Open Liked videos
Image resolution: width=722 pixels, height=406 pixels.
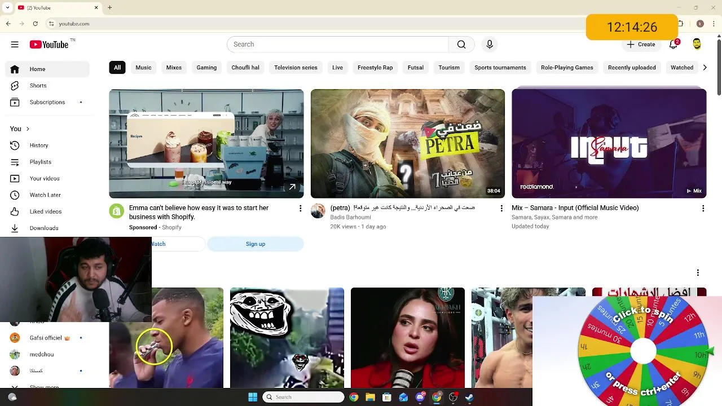(x=47, y=211)
